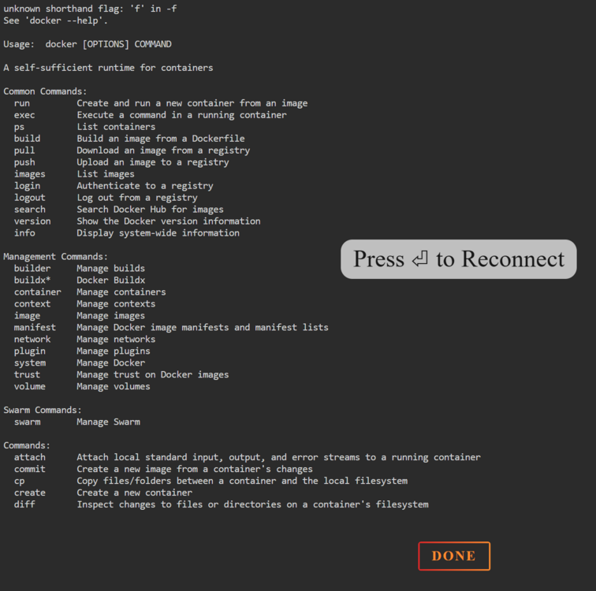Screen dimensions: 596x591
Task: Click the Management Commands: heading
Action: (x=55, y=257)
